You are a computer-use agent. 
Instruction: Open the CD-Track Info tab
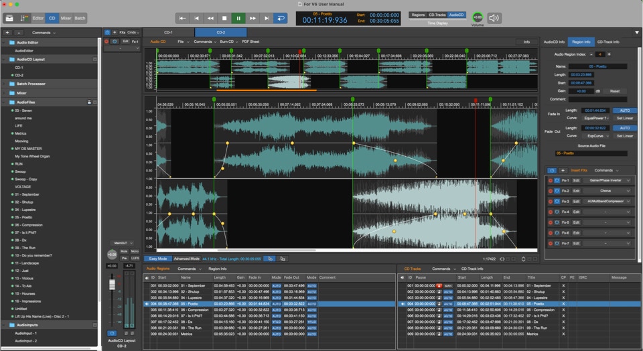click(608, 42)
